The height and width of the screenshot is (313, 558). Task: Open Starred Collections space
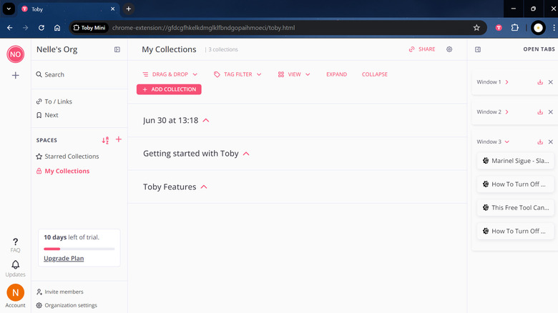pyautogui.click(x=68, y=156)
